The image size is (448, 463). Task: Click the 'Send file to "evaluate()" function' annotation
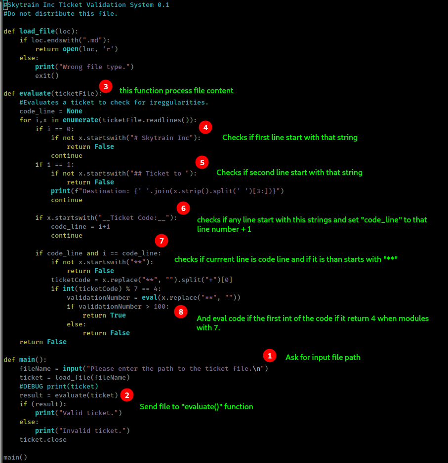tap(196, 407)
